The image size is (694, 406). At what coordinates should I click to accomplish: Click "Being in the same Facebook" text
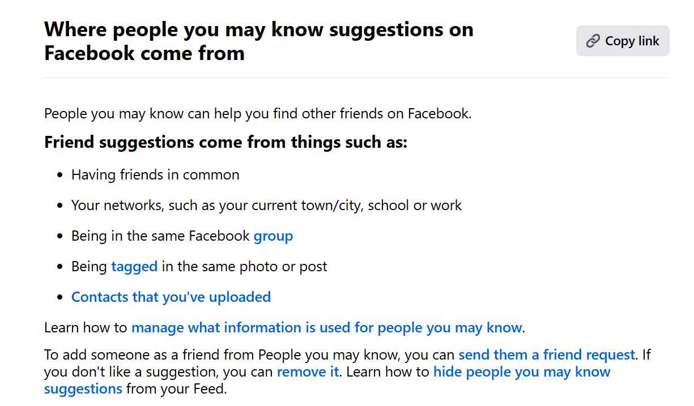coord(160,236)
